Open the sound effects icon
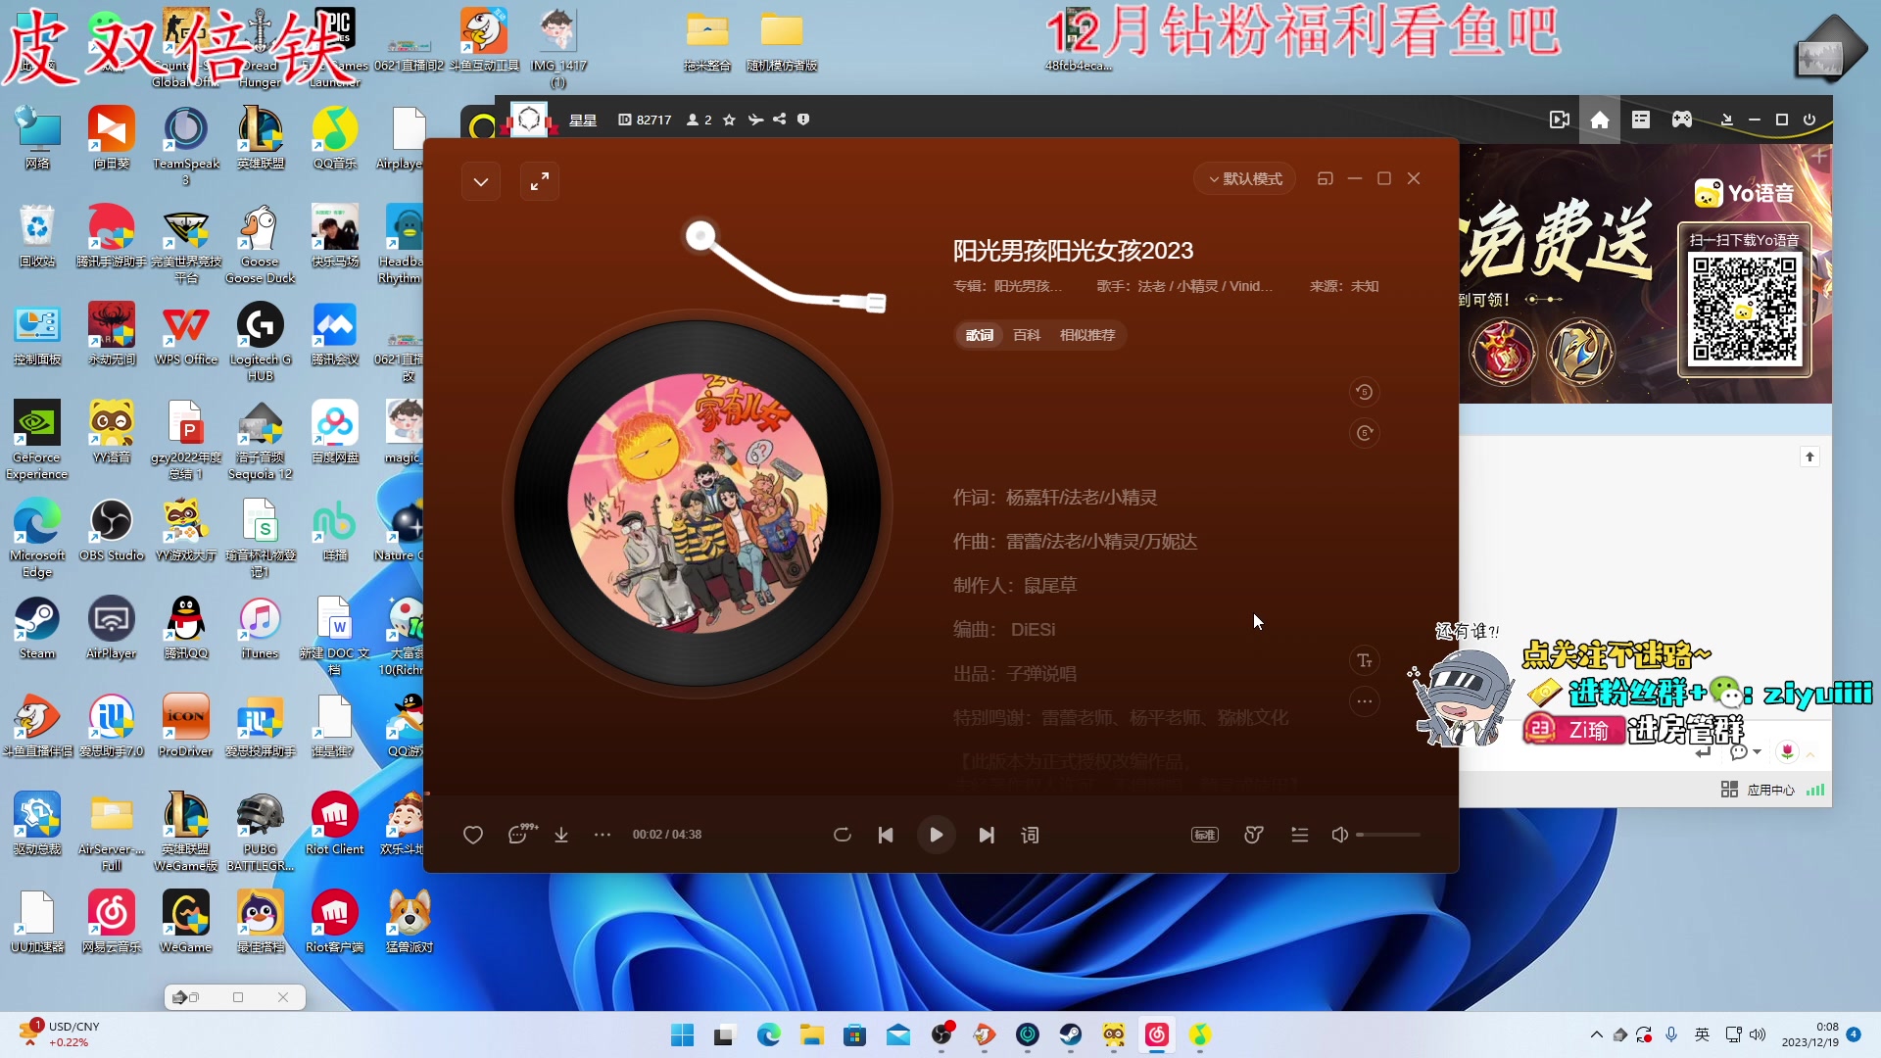The width and height of the screenshot is (1881, 1058). pos(1253,835)
